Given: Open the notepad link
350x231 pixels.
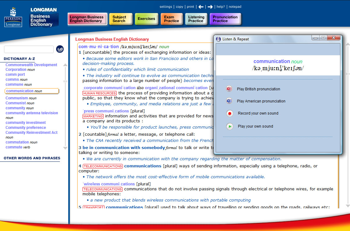Looking at the screenshot, I should click(x=235, y=7).
